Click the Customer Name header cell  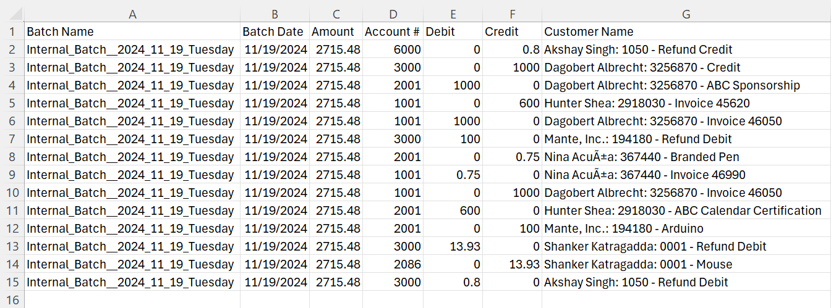pyautogui.click(x=686, y=31)
